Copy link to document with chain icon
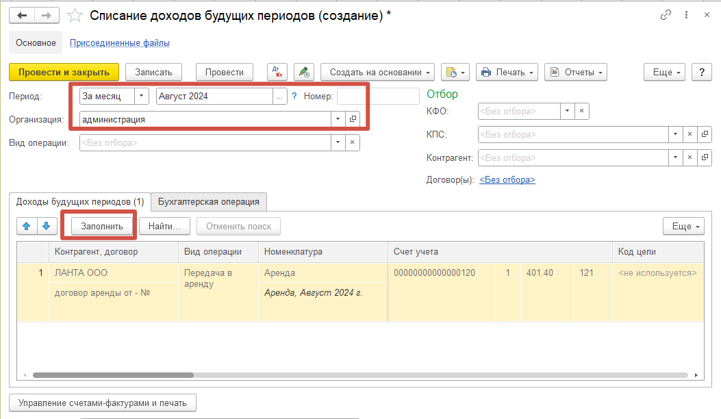Image resolution: width=721 pixels, height=419 pixels. coord(666,15)
